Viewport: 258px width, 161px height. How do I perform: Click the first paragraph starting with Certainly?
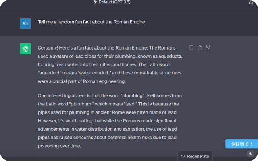click(x=110, y=64)
